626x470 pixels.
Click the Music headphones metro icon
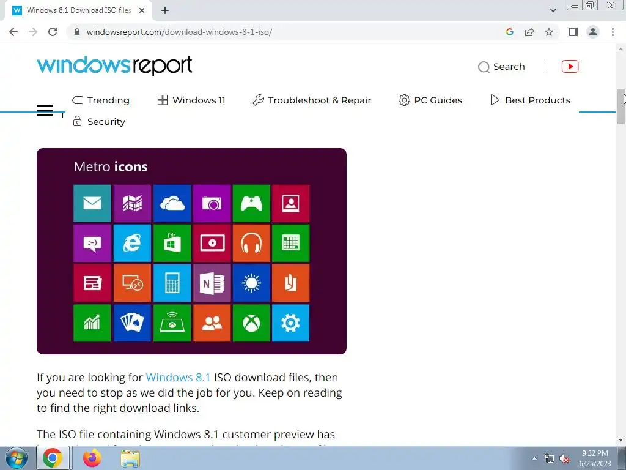pos(251,243)
